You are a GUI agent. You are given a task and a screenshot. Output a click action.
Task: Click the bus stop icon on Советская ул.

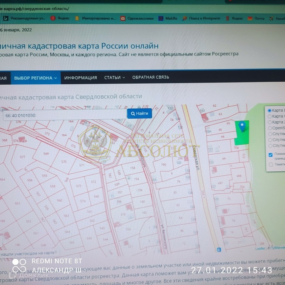pyautogui.click(x=219, y=250)
